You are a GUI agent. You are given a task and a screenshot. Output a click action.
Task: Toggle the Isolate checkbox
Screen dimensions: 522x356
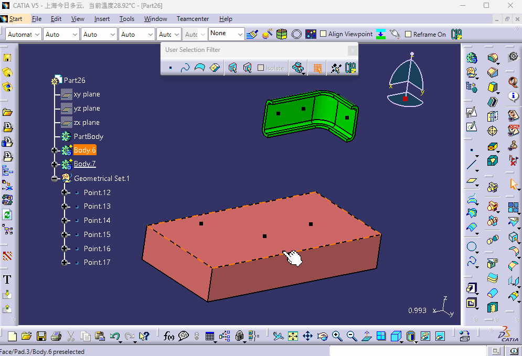coord(261,68)
